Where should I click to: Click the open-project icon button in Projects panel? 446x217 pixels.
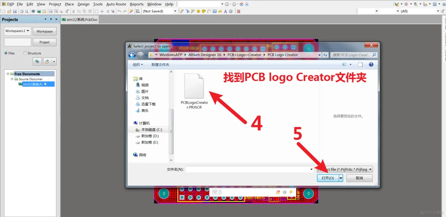click(47, 61)
